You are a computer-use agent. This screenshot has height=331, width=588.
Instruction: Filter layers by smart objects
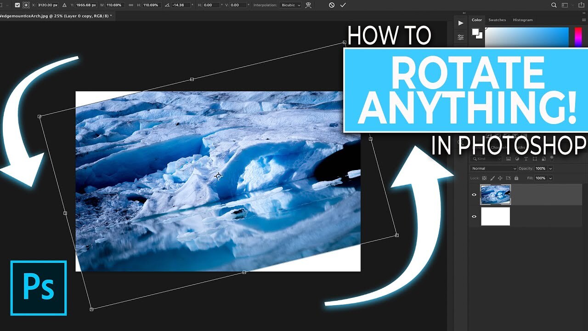point(543,159)
